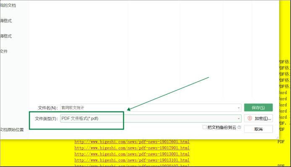This screenshot has width=291, height=167.
Task: Open link pdf-news-19013101.html in document
Action: pyautogui.click(x=132, y=160)
